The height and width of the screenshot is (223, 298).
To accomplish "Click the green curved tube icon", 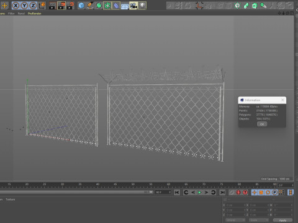I will click(x=246, y=6).
